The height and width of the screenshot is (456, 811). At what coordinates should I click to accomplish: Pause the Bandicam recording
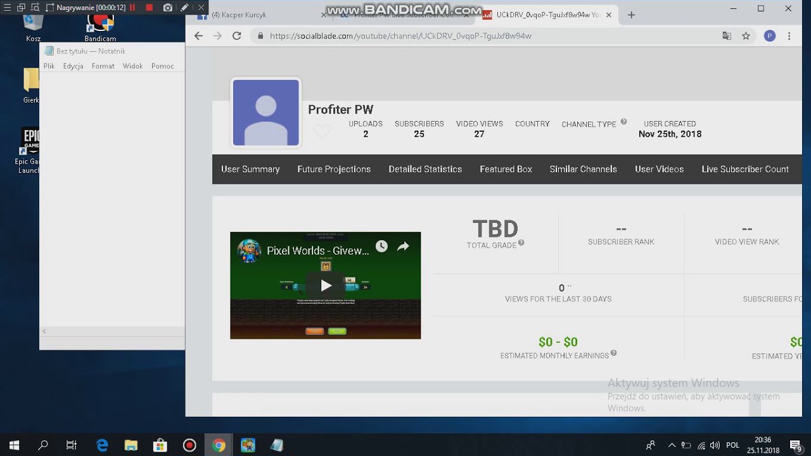pos(132,8)
